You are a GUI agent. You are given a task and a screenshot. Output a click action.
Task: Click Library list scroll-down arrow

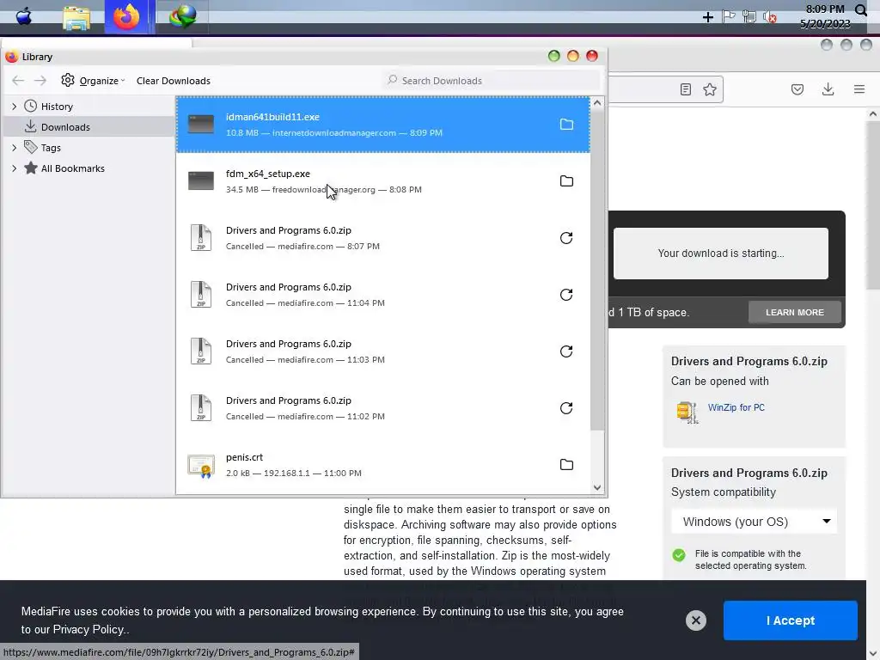pos(597,488)
